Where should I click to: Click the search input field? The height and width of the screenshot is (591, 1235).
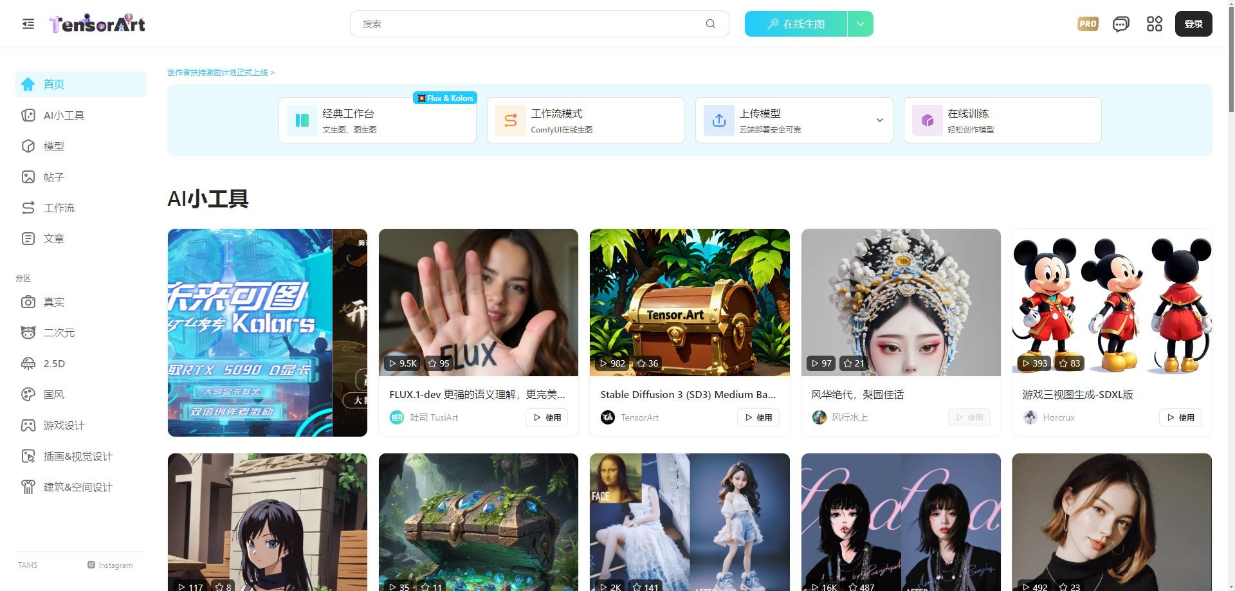click(x=527, y=24)
